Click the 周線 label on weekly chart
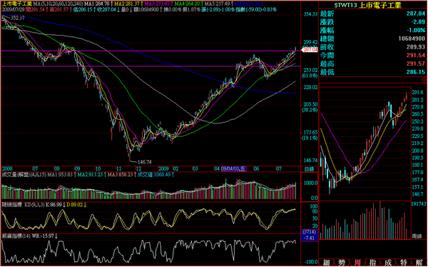Viewport: 428px width, 267px height. 417,236
